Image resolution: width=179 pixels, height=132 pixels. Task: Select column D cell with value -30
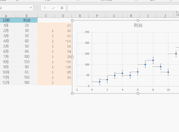[x=63, y=62]
